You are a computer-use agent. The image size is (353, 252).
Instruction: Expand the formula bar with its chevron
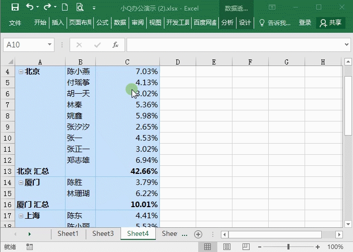point(347,44)
